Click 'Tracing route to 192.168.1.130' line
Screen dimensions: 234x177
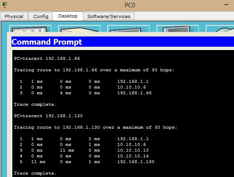[95, 127]
